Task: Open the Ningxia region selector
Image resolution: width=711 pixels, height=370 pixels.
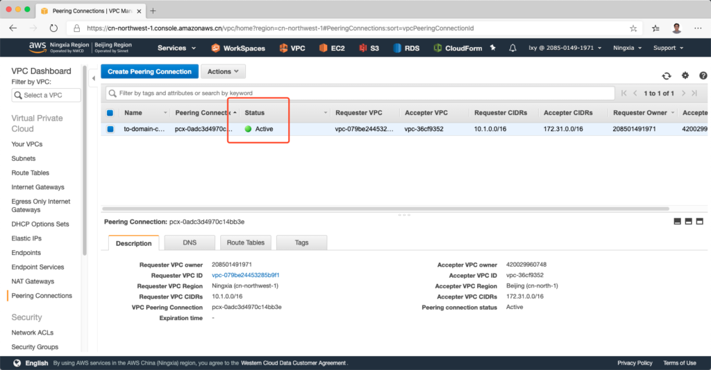Action: [627, 48]
